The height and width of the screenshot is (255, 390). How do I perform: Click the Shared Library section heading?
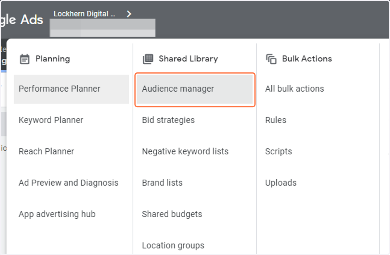click(188, 59)
